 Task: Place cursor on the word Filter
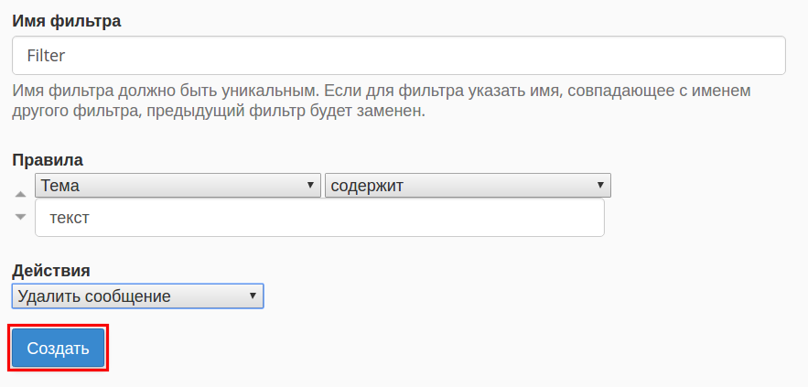[x=47, y=56]
